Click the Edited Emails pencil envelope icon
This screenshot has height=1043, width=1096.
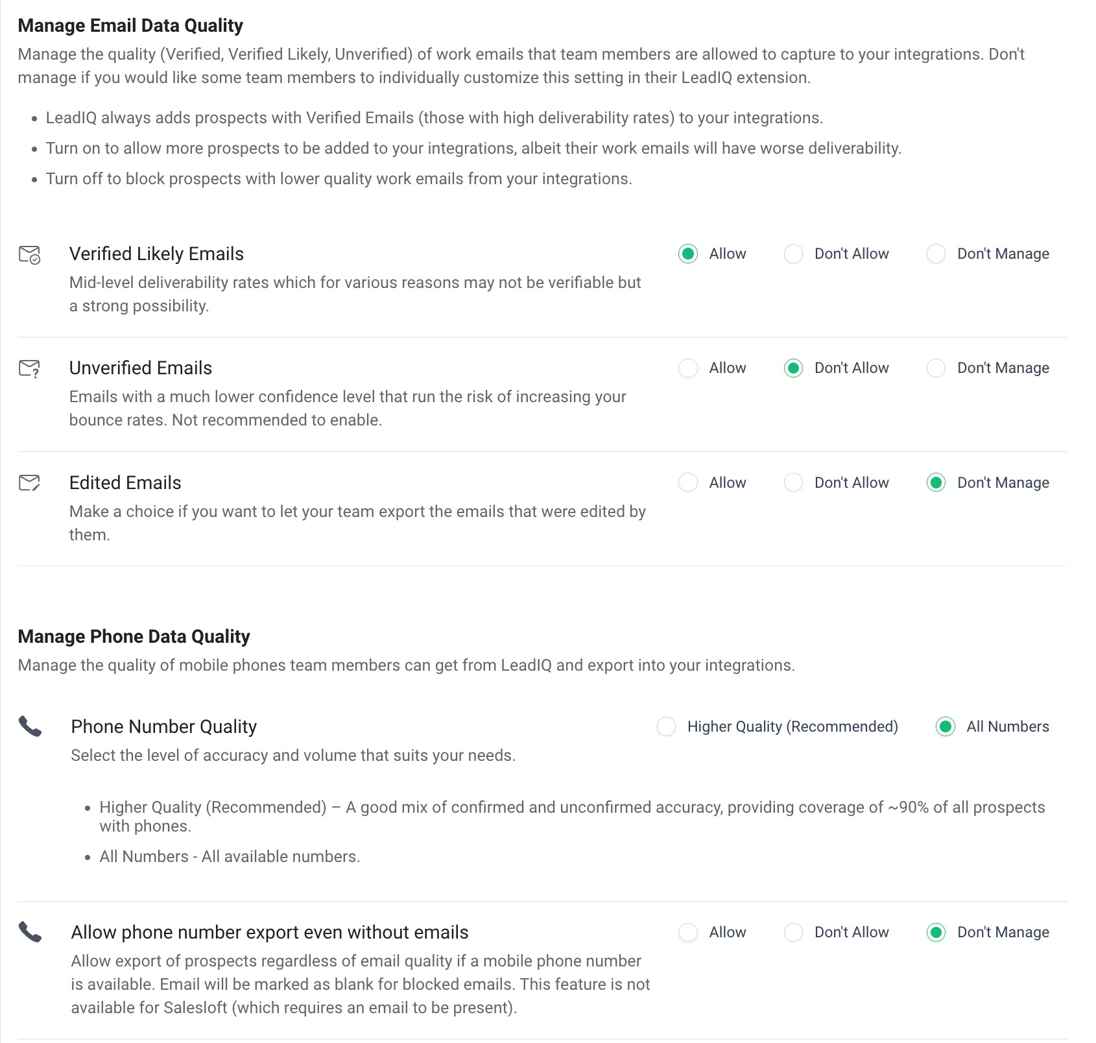point(30,483)
